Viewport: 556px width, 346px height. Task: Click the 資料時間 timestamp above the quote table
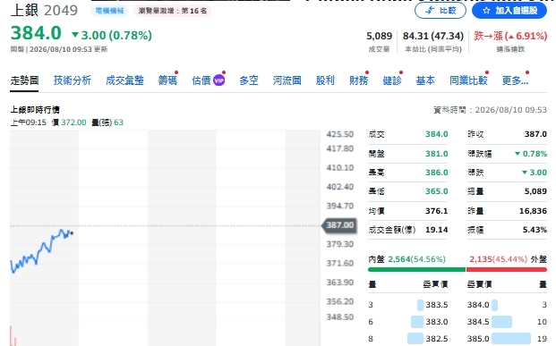pos(490,110)
